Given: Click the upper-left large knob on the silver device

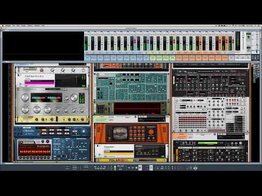Looking at the screenshot, I should [25, 97].
